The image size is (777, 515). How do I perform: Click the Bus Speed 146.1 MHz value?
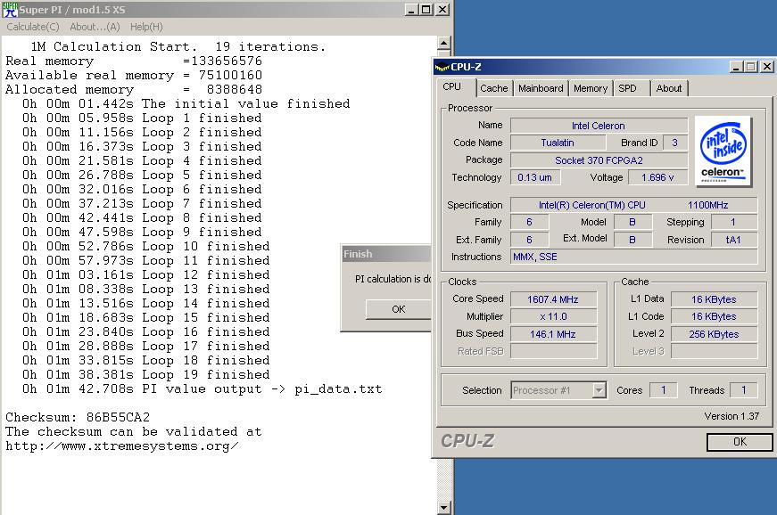(x=553, y=334)
